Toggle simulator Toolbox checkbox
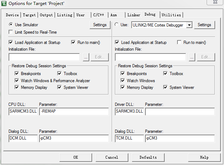 [x=59, y=73]
